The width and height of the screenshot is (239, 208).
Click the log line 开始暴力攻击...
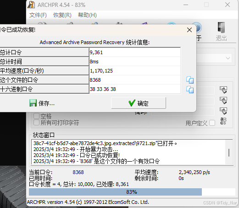(x=76, y=149)
